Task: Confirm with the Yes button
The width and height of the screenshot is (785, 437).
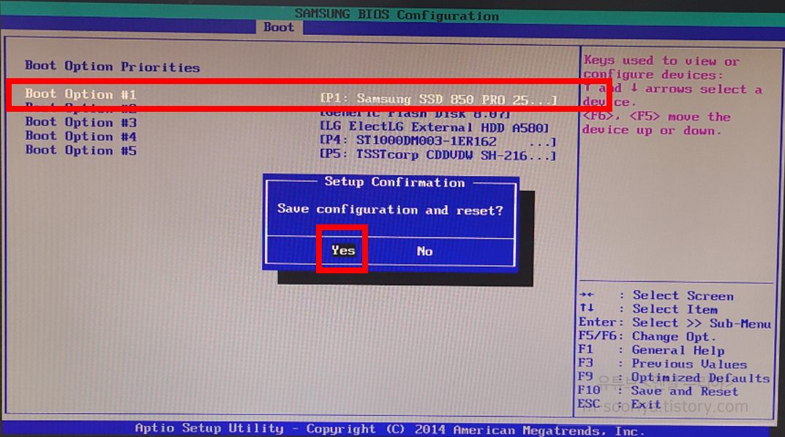Action: click(343, 250)
